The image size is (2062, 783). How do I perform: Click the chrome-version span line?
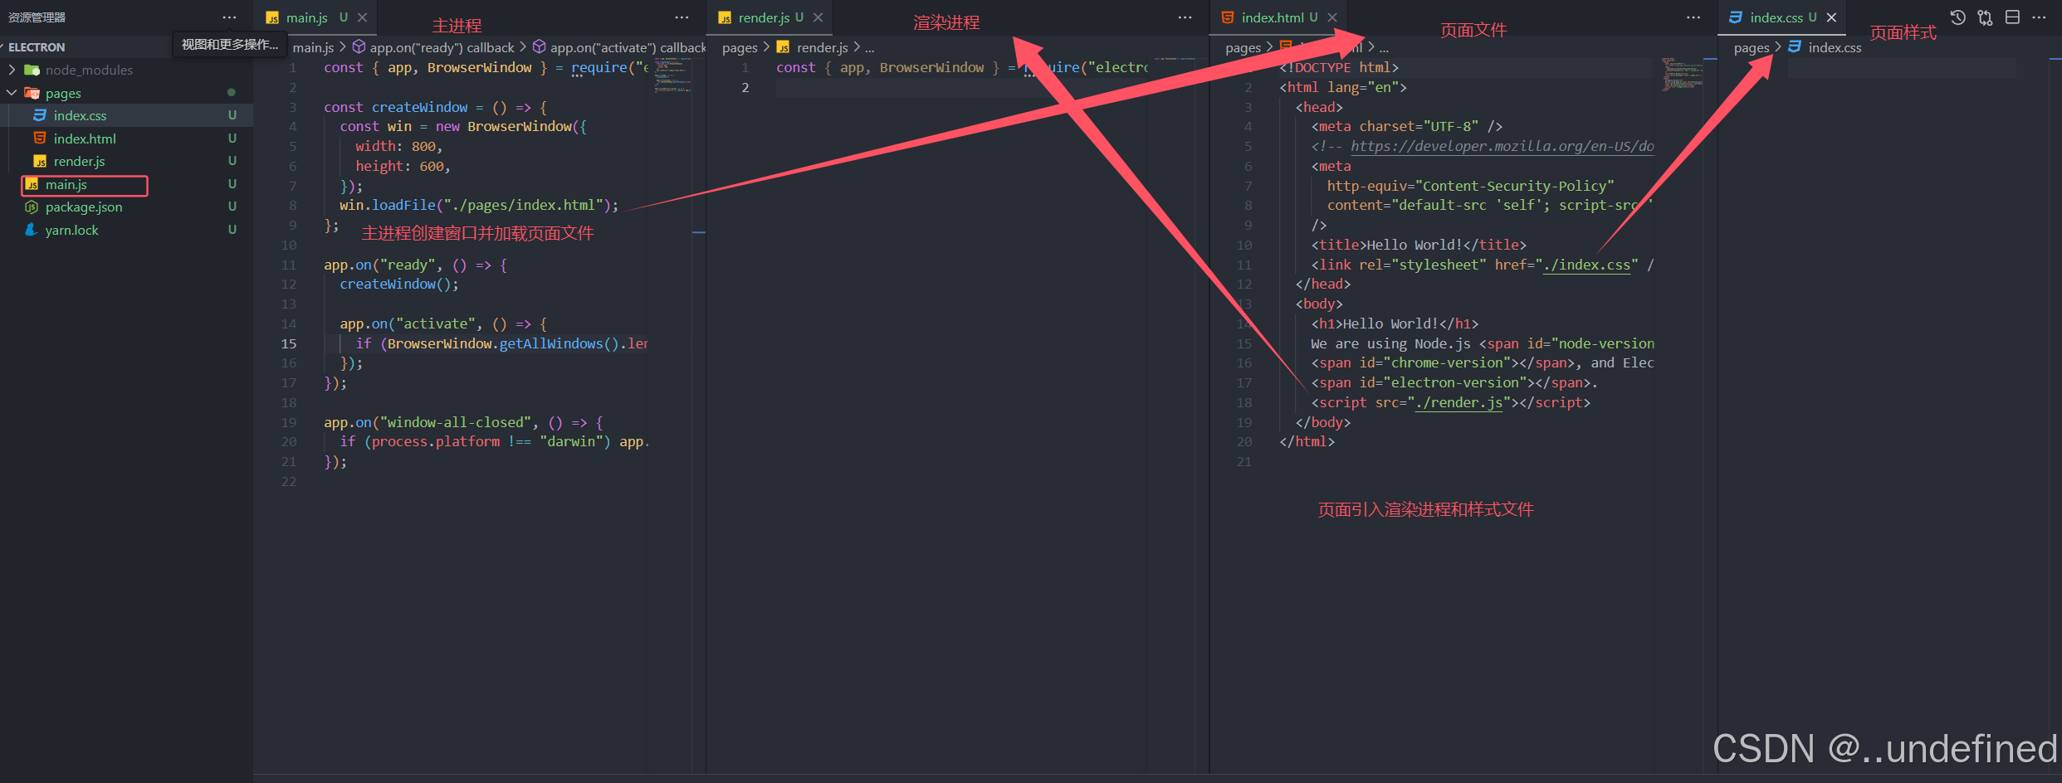coord(1483,362)
